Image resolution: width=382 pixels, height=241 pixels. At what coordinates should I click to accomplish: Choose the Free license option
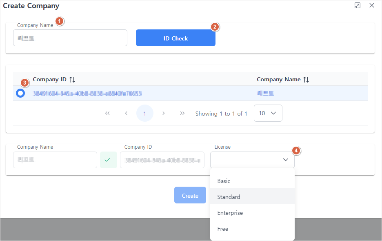[252, 229]
